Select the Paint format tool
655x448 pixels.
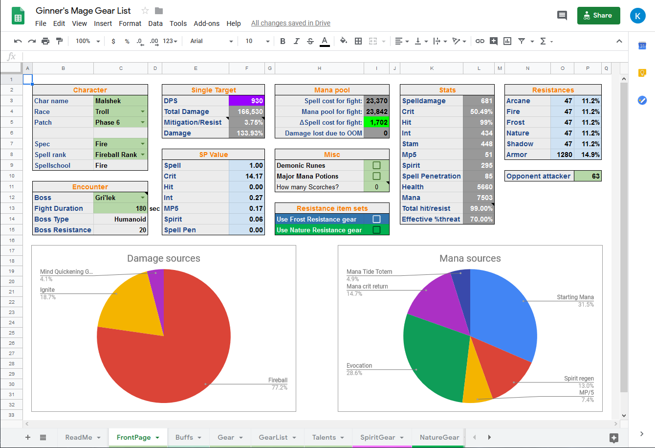point(59,41)
